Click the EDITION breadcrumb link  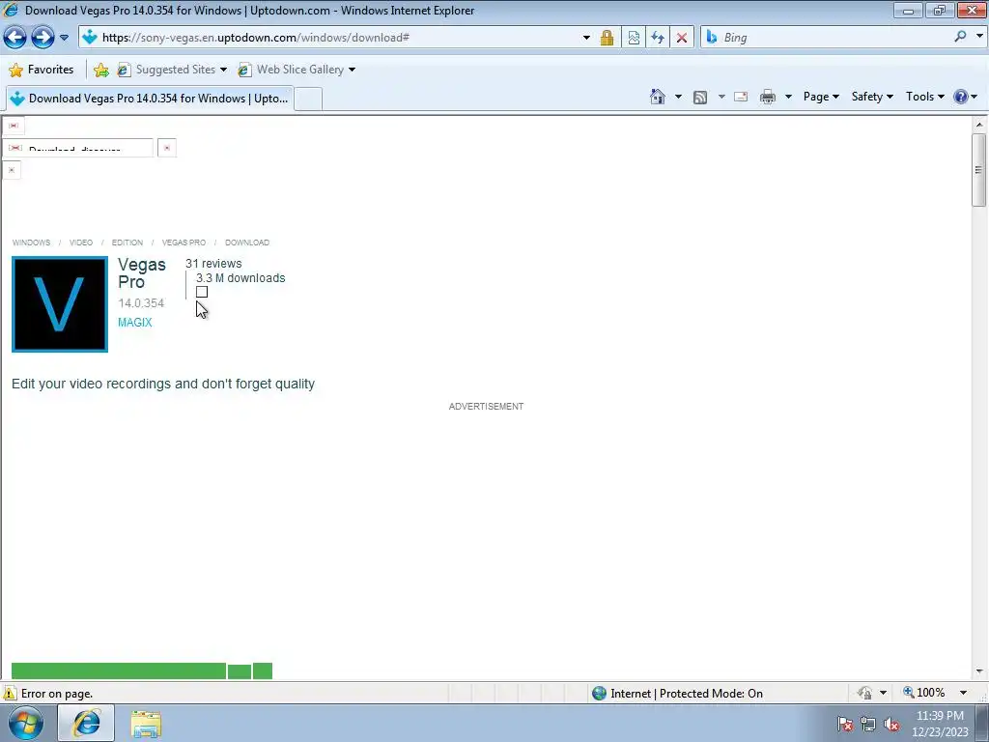pyautogui.click(x=127, y=243)
